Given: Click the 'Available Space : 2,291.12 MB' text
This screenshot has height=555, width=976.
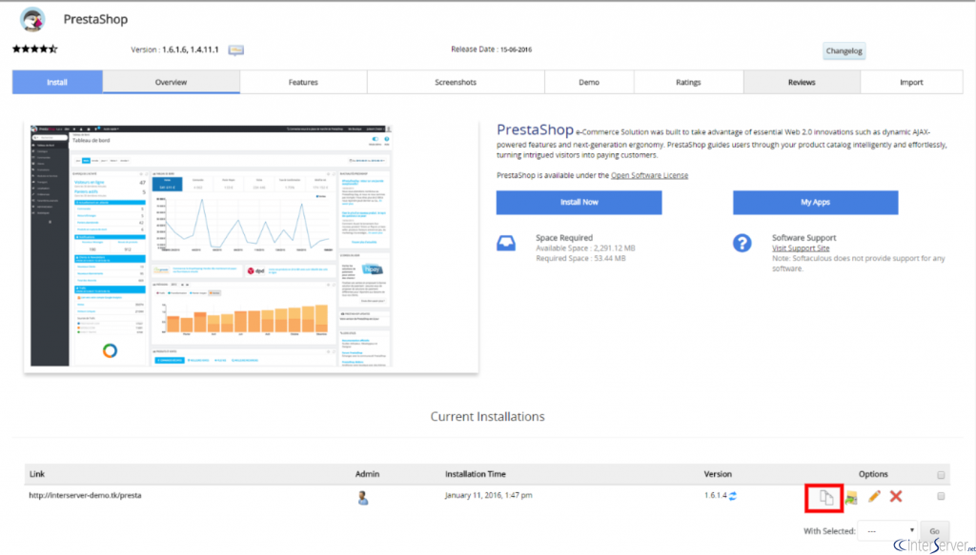Looking at the screenshot, I should coord(586,248).
